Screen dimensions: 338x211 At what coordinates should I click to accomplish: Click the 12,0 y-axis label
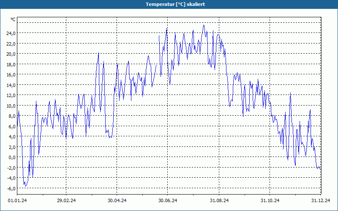(12, 95)
